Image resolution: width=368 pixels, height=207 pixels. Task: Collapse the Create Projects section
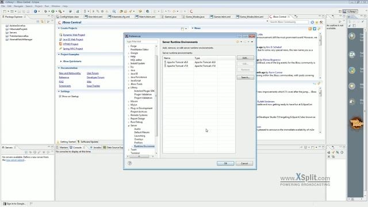pyautogui.click(x=59, y=28)
